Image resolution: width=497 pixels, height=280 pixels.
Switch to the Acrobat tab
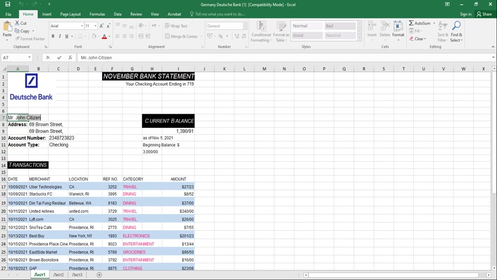click(x=174, y=14)
